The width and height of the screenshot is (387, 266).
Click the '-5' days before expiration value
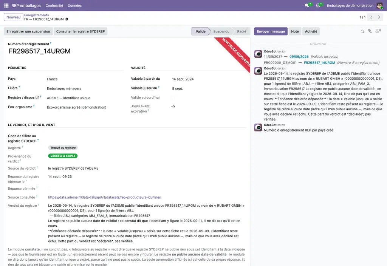(x=173, y=106)
